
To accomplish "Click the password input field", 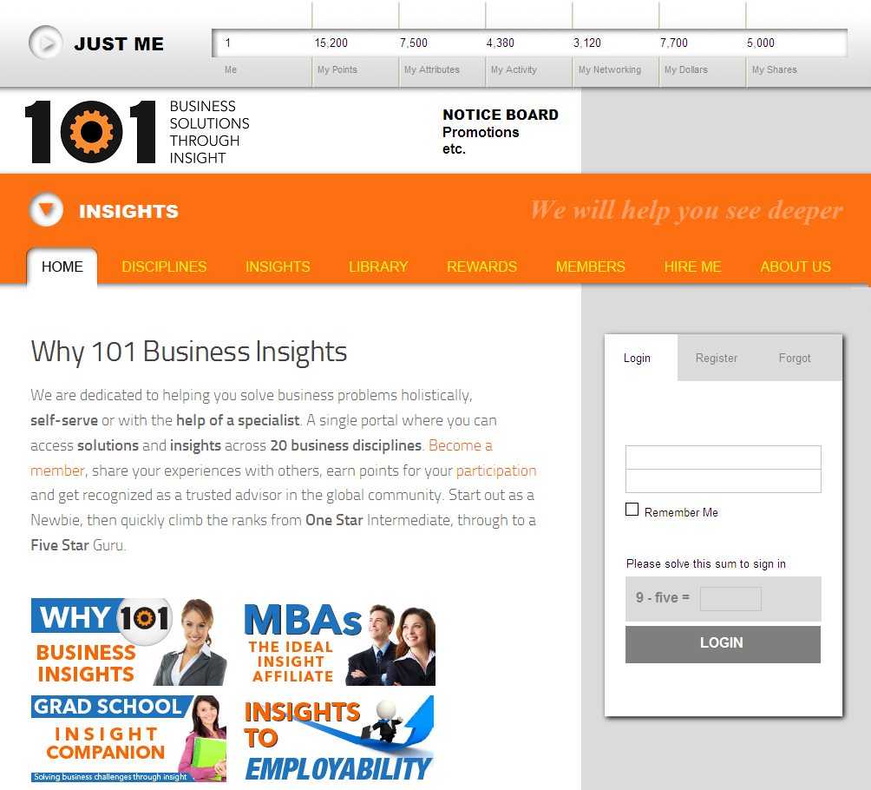I will [x=724, y=481].
